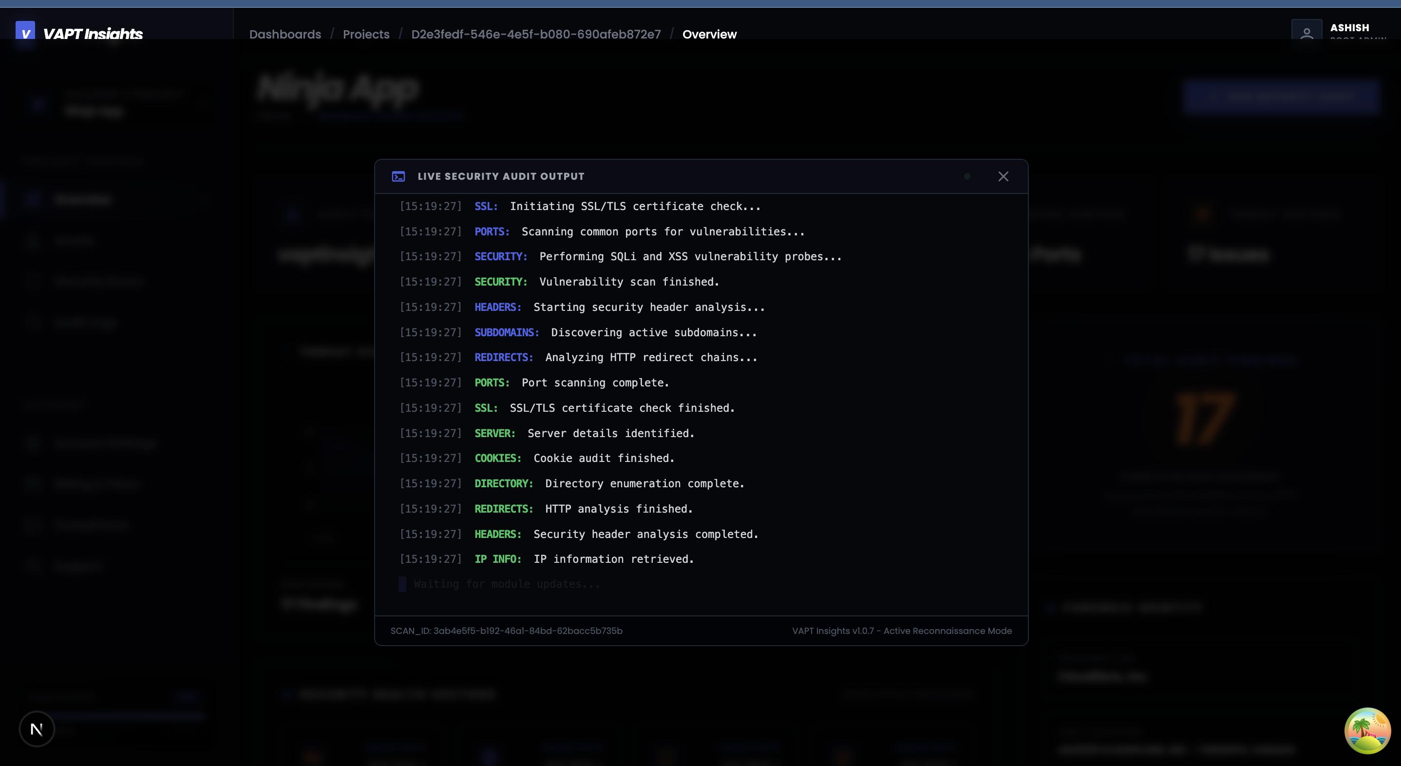This screenshot has height=766, width=1401.
Task: Click the terminal icon in the audit output header
Action: click(399, 176)
